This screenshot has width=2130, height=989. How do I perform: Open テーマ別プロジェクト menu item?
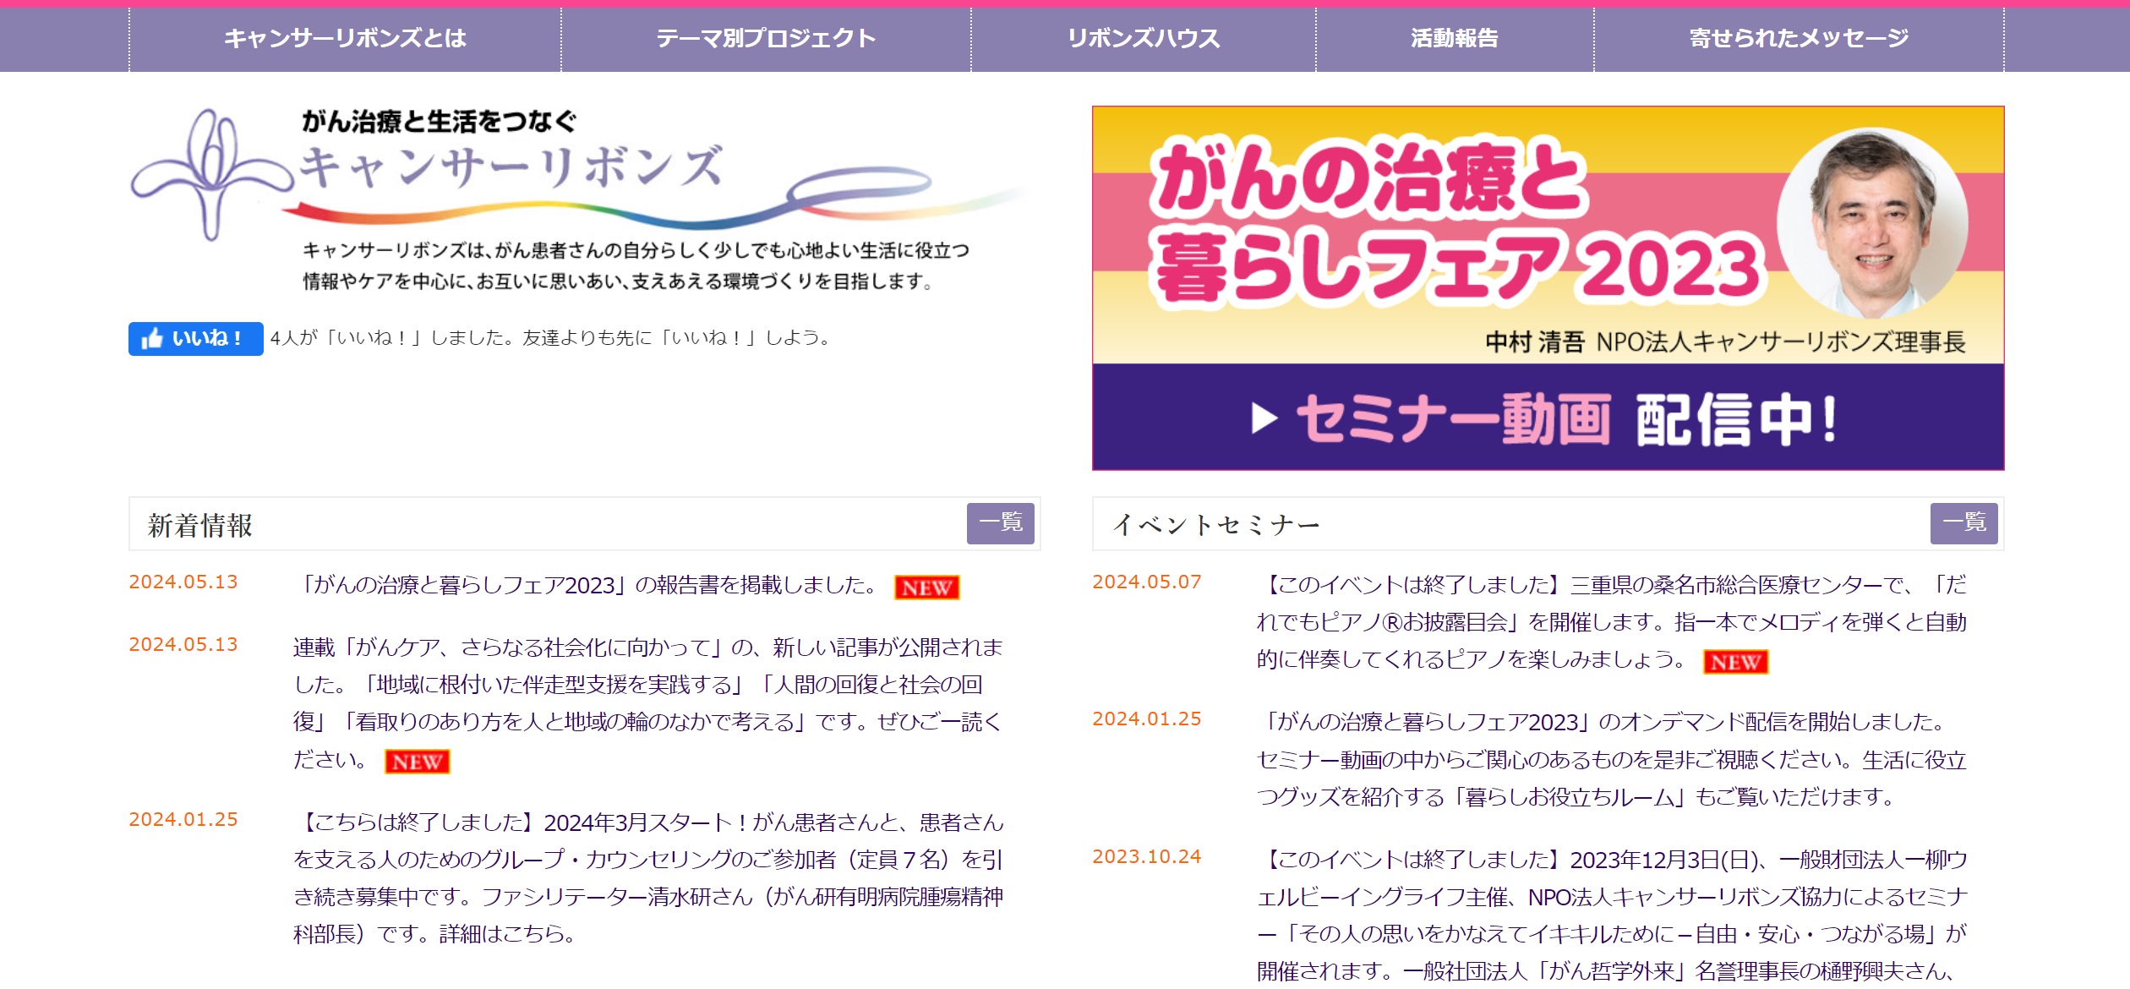pyautogui.click(x=766, y=39)
